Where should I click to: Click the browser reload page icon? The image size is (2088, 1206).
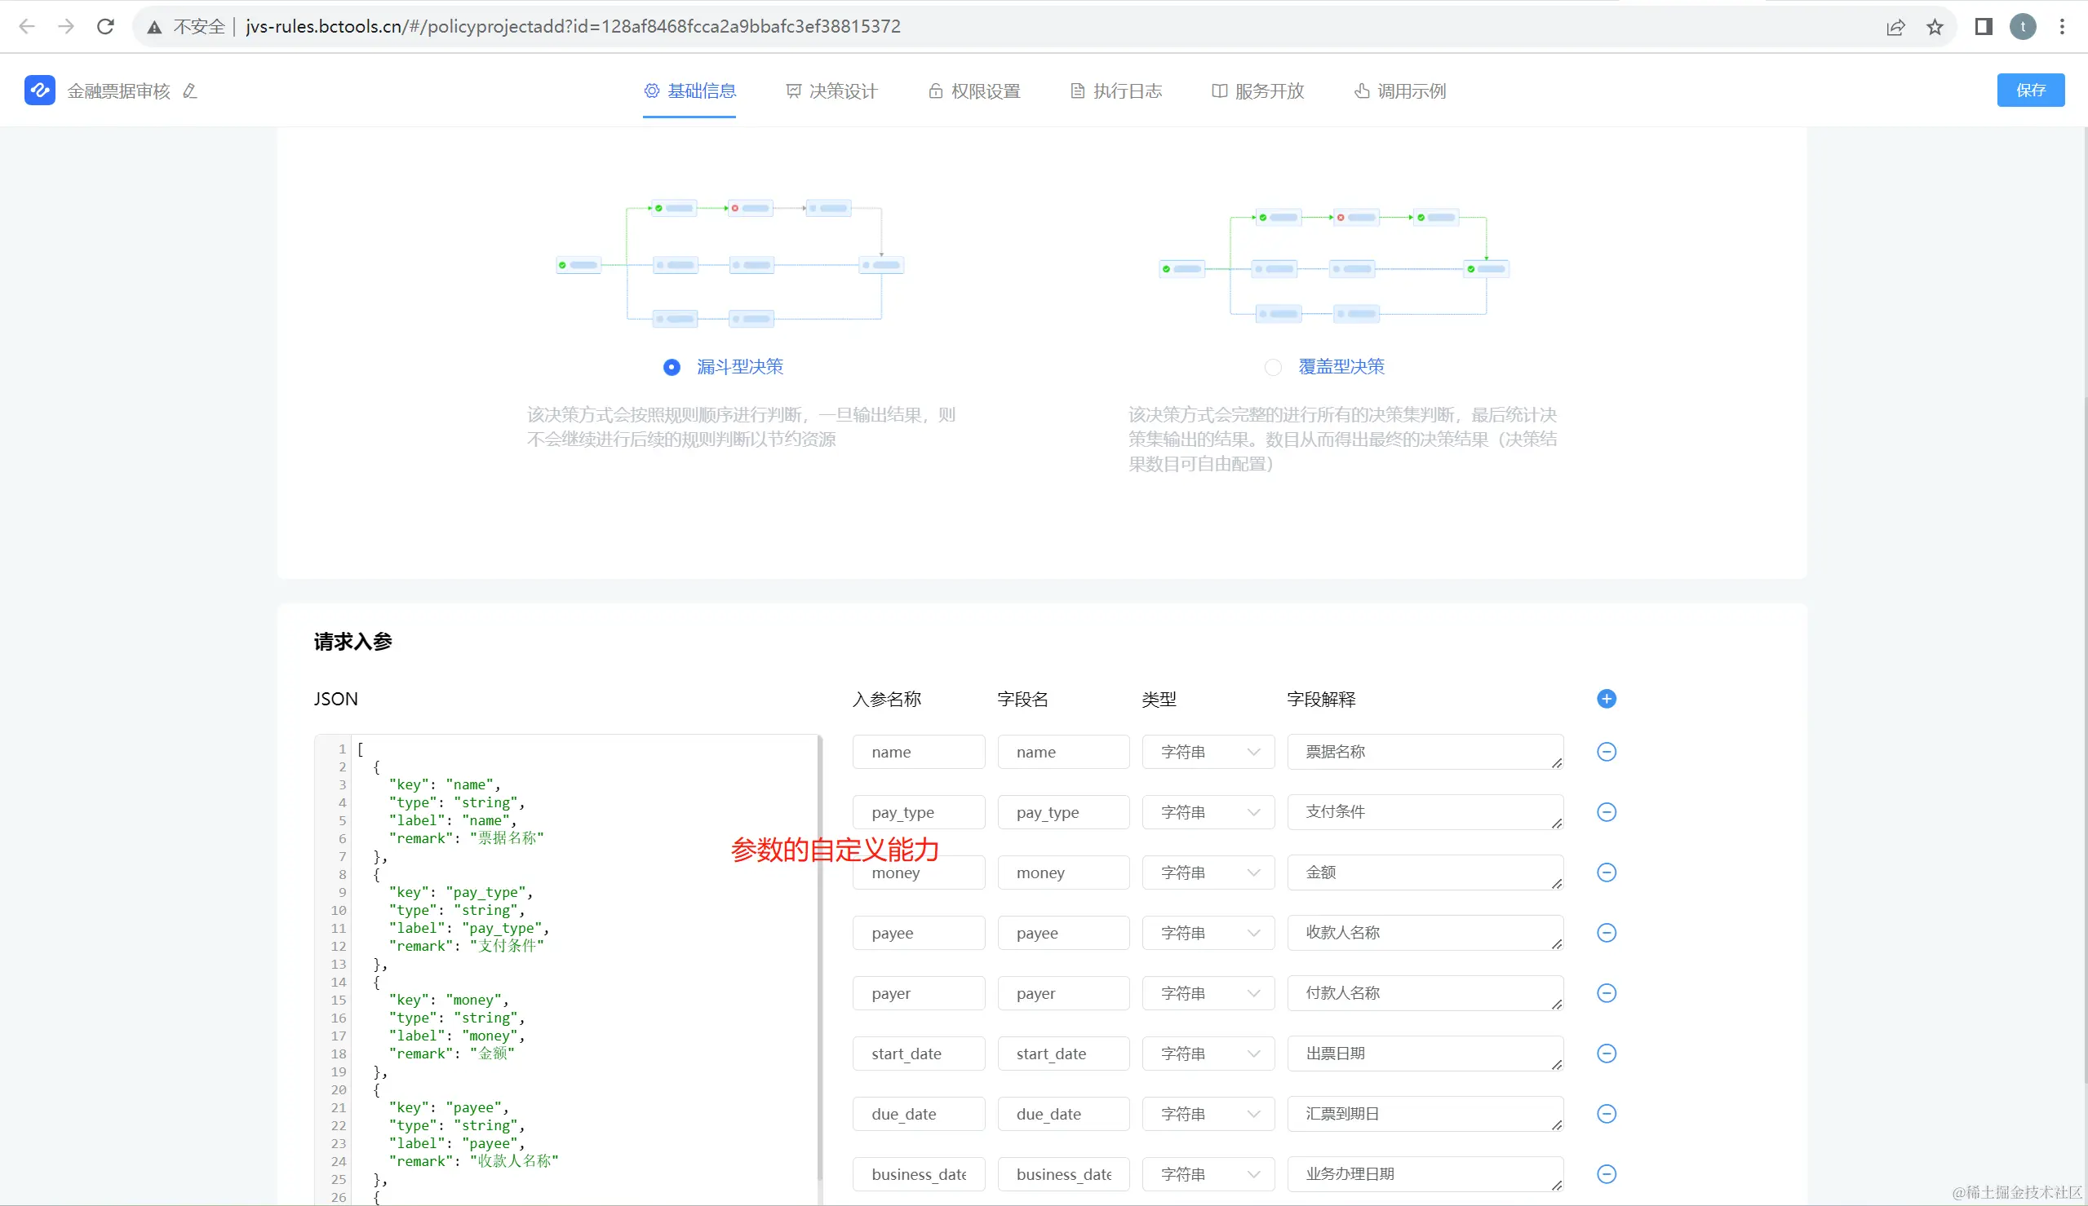point(105,27)
